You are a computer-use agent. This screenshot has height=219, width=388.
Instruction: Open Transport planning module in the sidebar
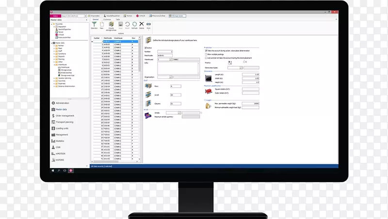[x=65, y=122]
